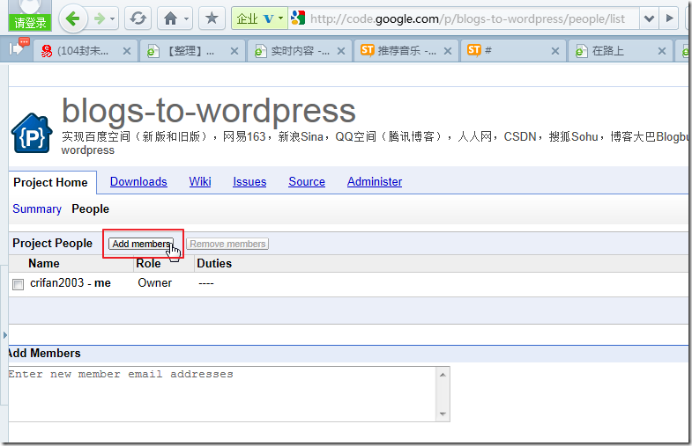Click the Add members button
692x446 pixels.
click(141, 244)
